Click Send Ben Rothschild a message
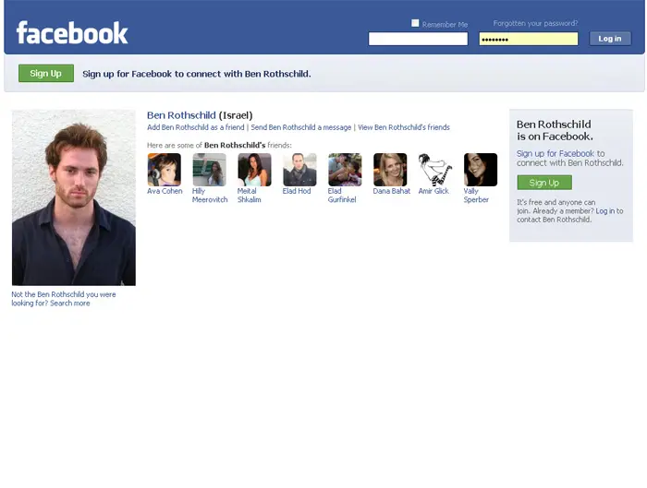Screen dimensions: 647x488 coord(300,127)
